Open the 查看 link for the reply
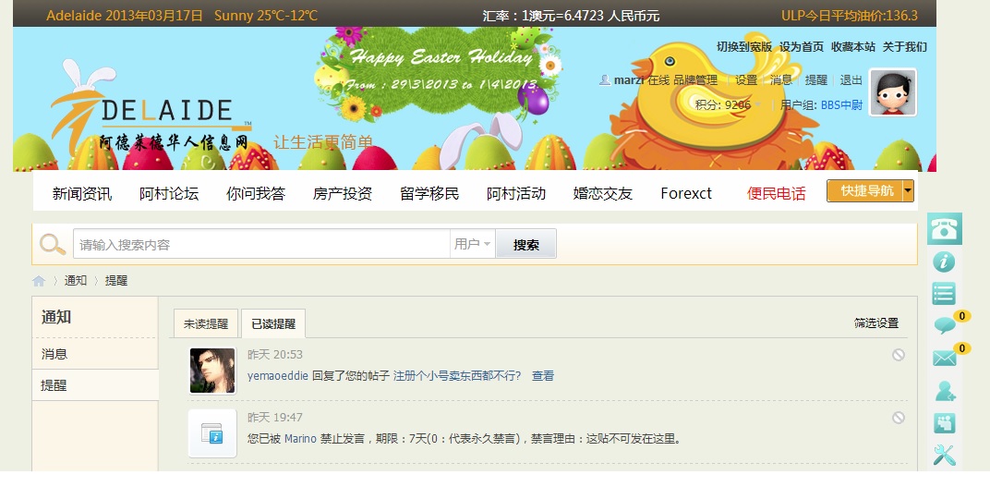 543,376
